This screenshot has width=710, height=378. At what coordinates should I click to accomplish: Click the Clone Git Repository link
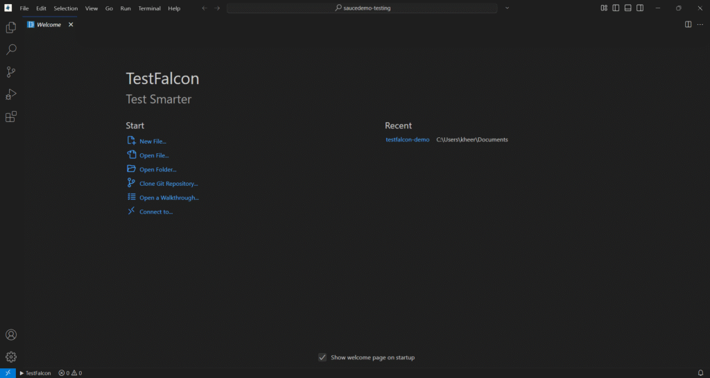click(168, 184)
